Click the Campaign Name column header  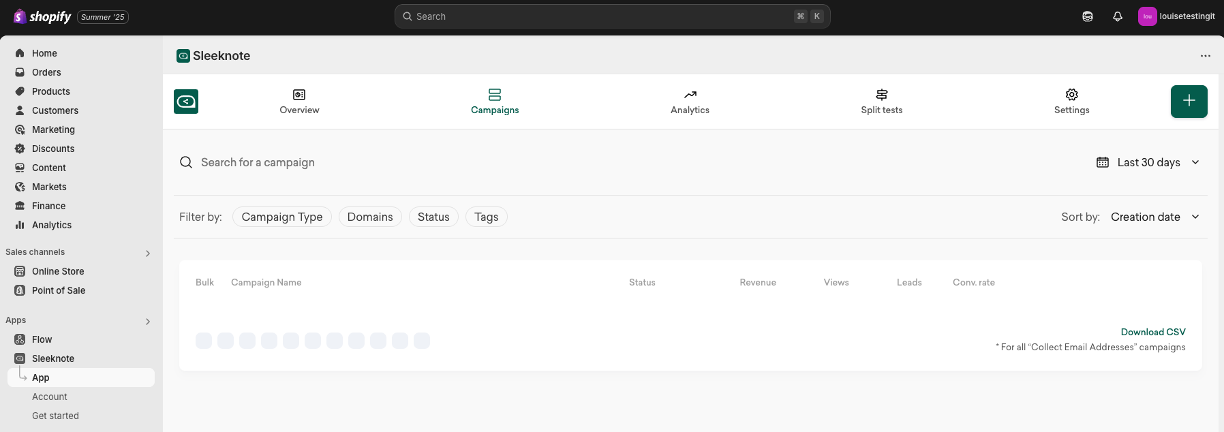266,282
